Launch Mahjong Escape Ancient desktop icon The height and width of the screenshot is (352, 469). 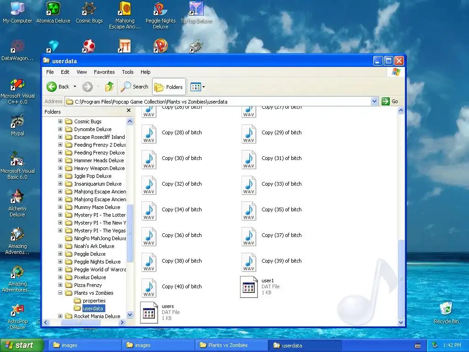[x=125, y=15]
